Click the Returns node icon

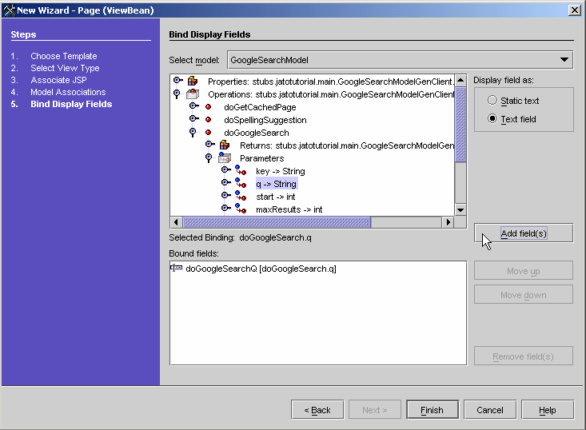(x=225, y=145)
